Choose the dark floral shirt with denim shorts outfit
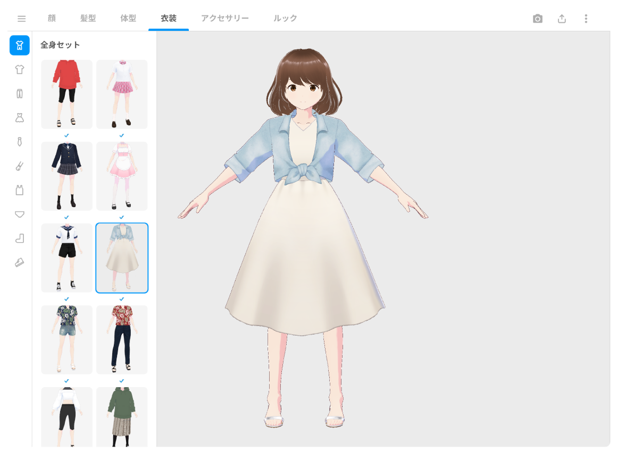 (67, 339)
